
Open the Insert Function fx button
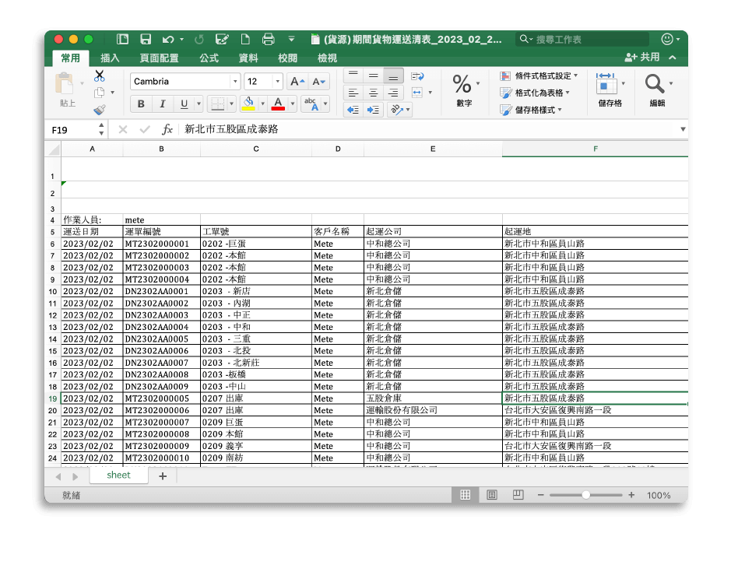(x=167, y=130)
